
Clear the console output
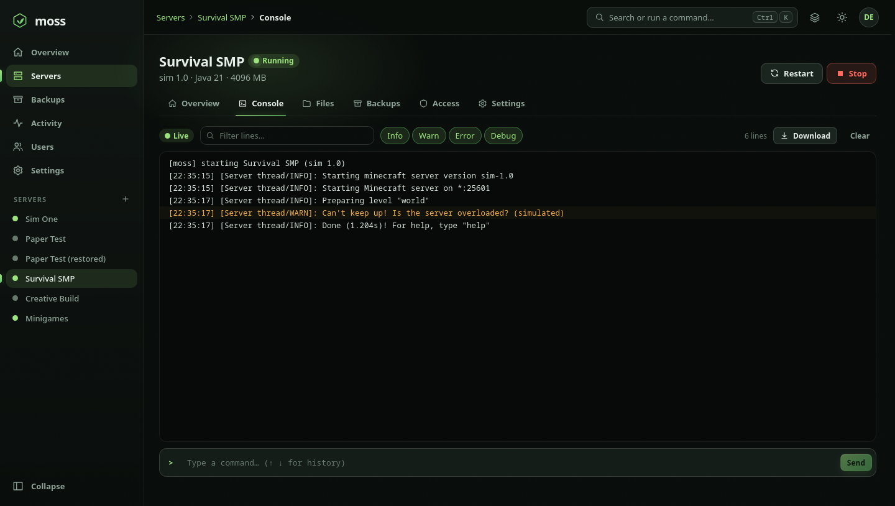pos(860,136)
